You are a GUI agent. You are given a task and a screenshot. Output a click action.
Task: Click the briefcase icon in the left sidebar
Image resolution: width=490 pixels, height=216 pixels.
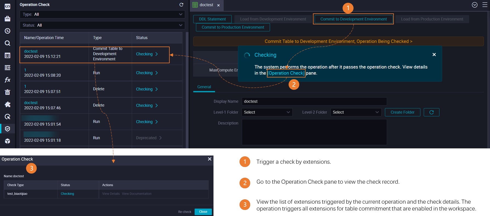tap(7, 19)
